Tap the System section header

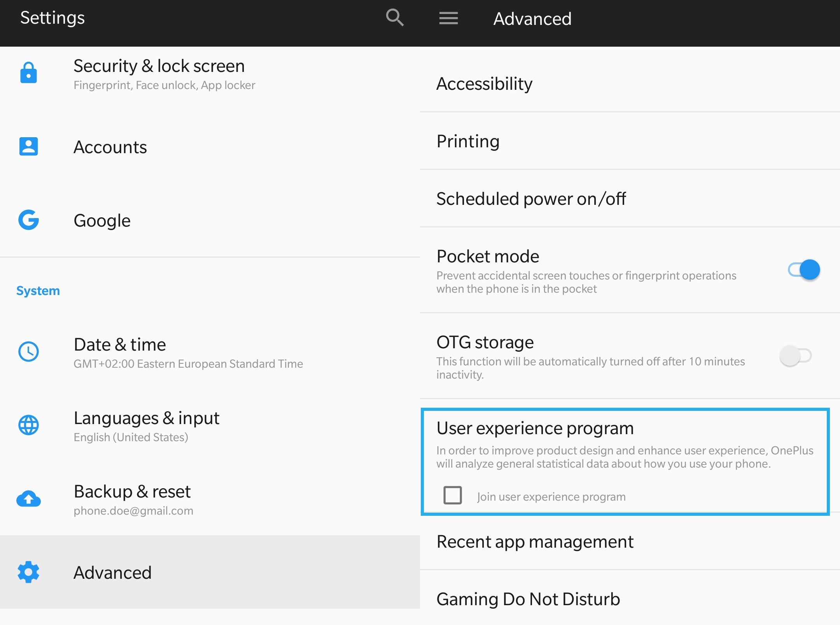[38, 291]
